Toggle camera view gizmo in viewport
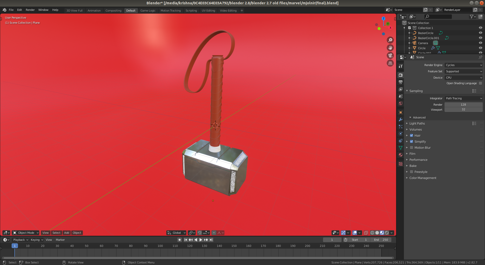Screen dimensions: 485x265 [x=390, y=55]
